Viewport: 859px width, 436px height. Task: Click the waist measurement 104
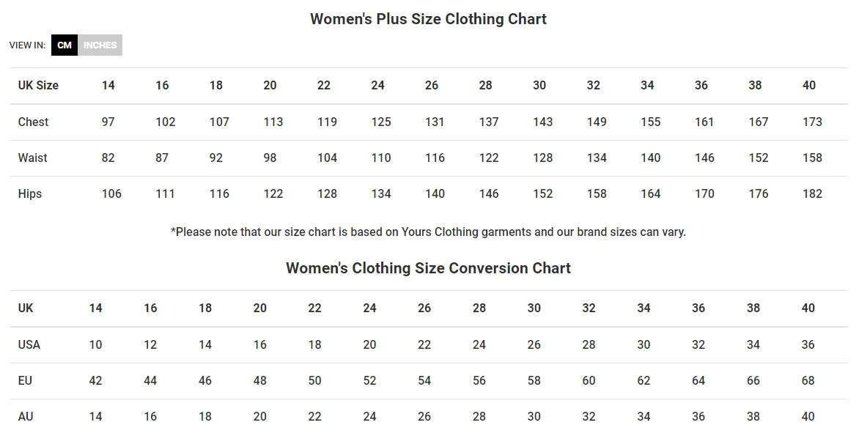click(x=327, y=158)
